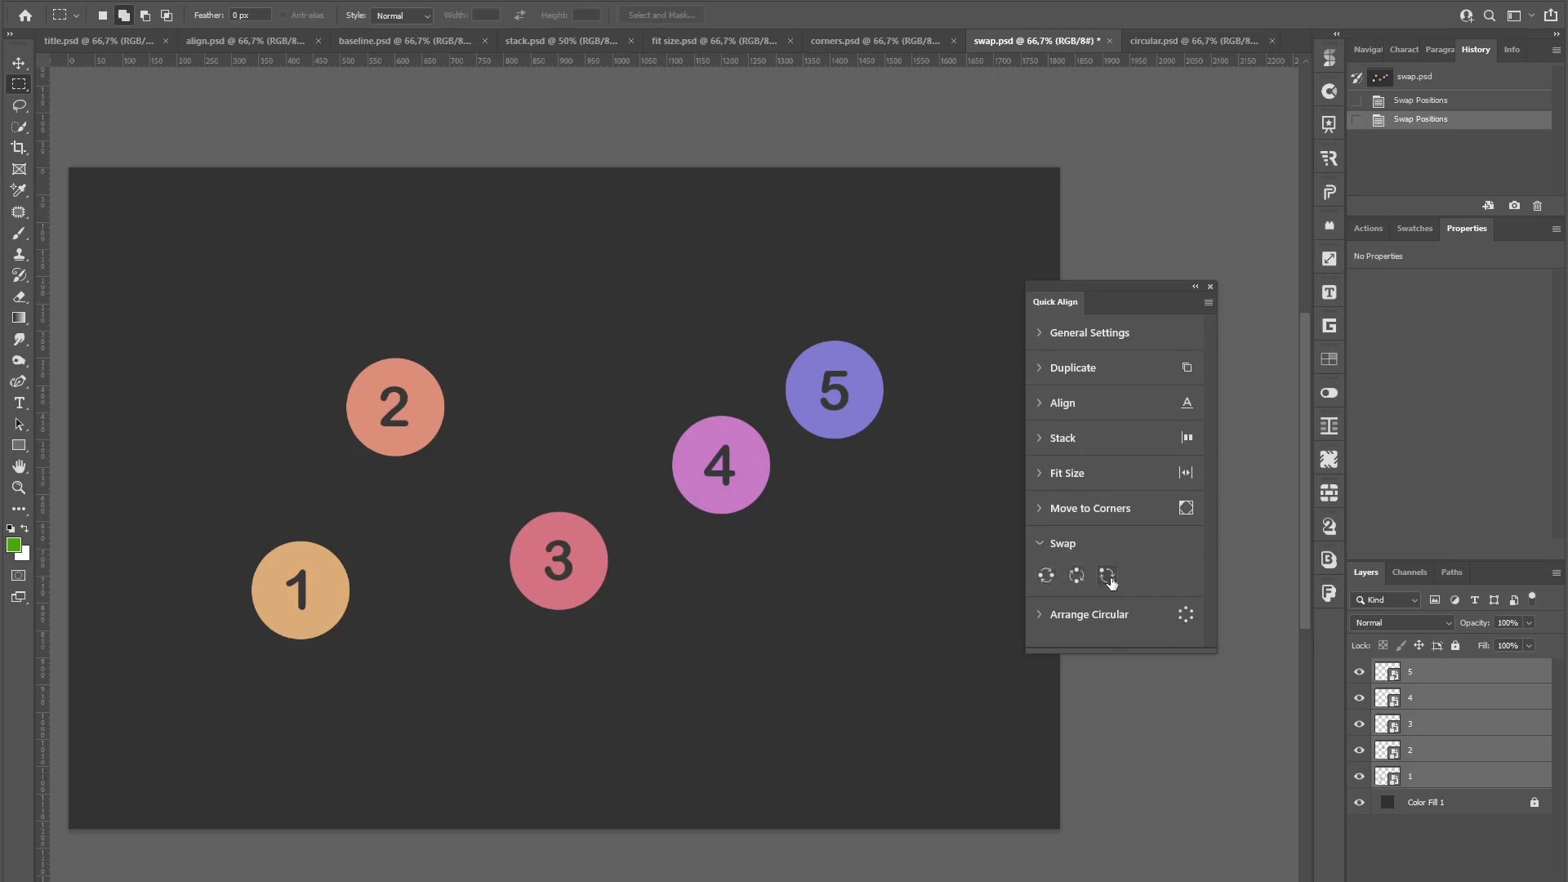Open the layer blend mode Normal dropdown
The height and width of the screenshot is (882, 1568).
(1402, 623)
